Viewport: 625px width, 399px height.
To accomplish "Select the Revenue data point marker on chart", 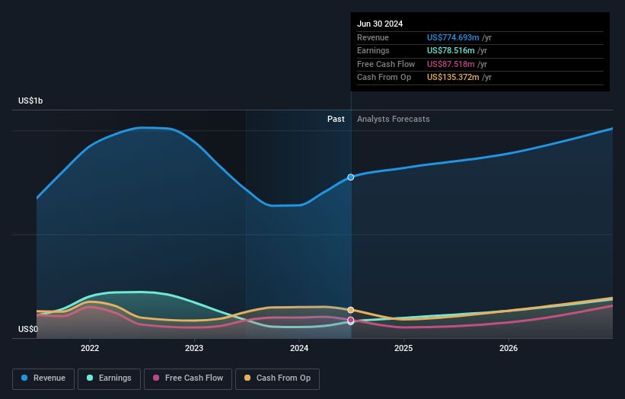I will (x=351, y=177).
